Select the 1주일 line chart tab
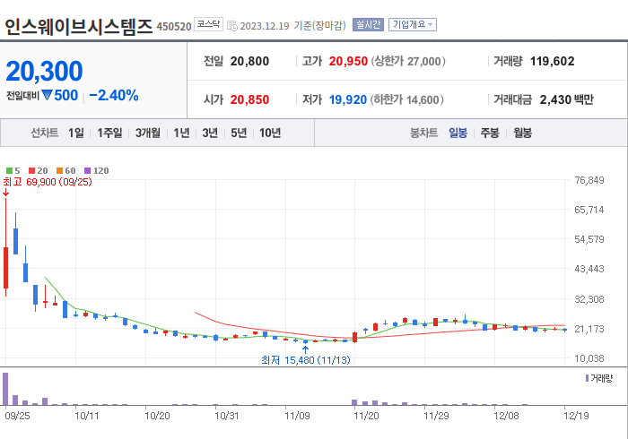 (x=109, y=133)
